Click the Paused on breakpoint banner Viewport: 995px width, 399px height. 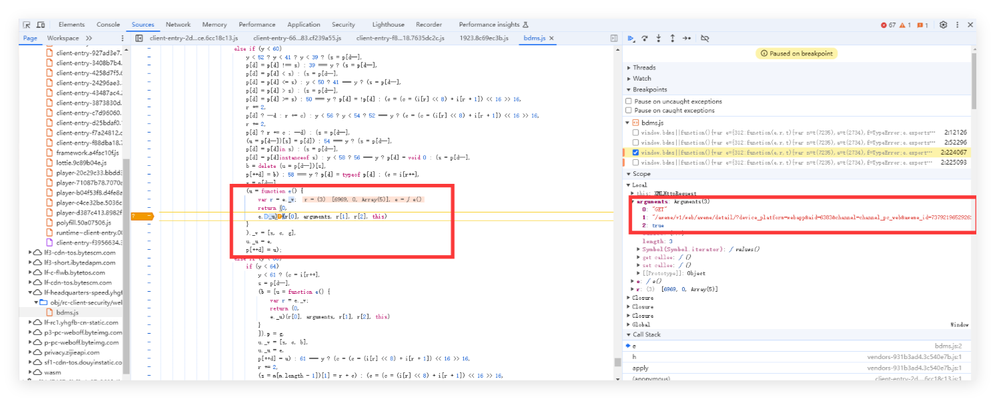coord(797,53)
